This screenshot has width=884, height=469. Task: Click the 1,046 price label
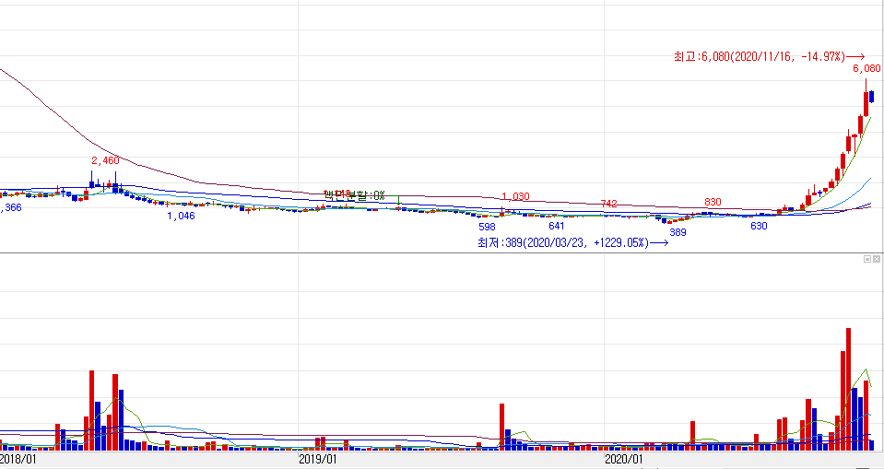181,216
